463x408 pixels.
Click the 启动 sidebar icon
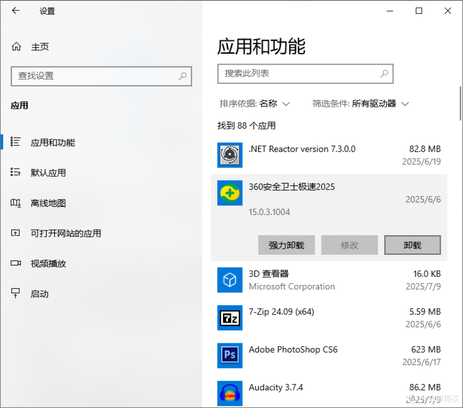[x=15, y=293]
